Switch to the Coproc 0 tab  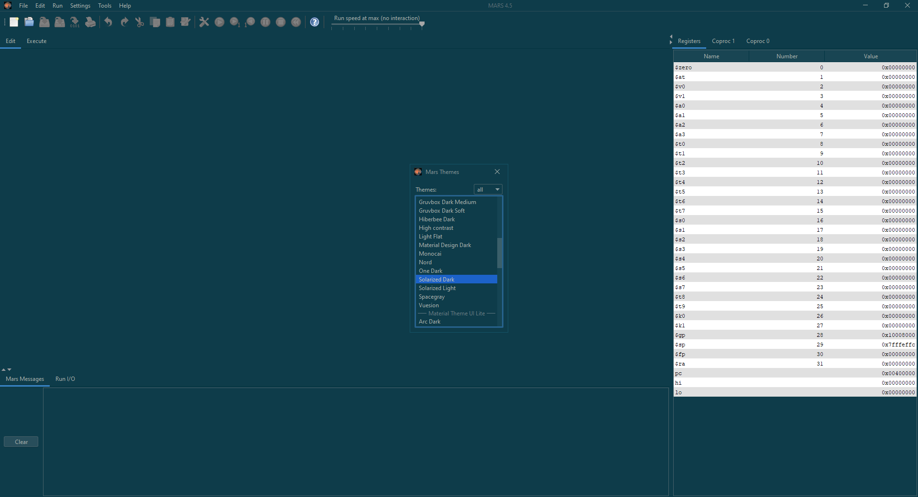[x=758, y=41]
